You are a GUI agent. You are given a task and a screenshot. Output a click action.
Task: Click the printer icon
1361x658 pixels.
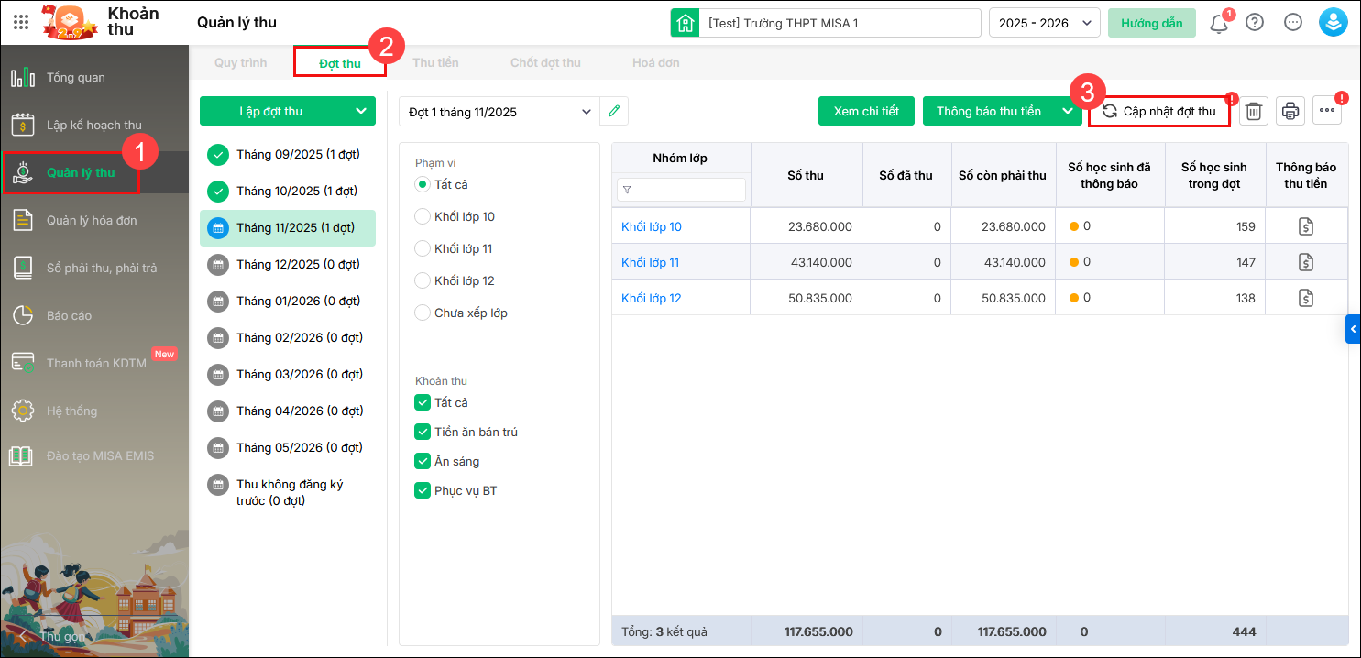(x=1290, y=112)
